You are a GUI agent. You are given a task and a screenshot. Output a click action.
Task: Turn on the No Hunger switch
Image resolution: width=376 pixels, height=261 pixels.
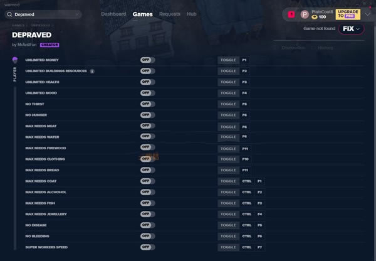147,115
